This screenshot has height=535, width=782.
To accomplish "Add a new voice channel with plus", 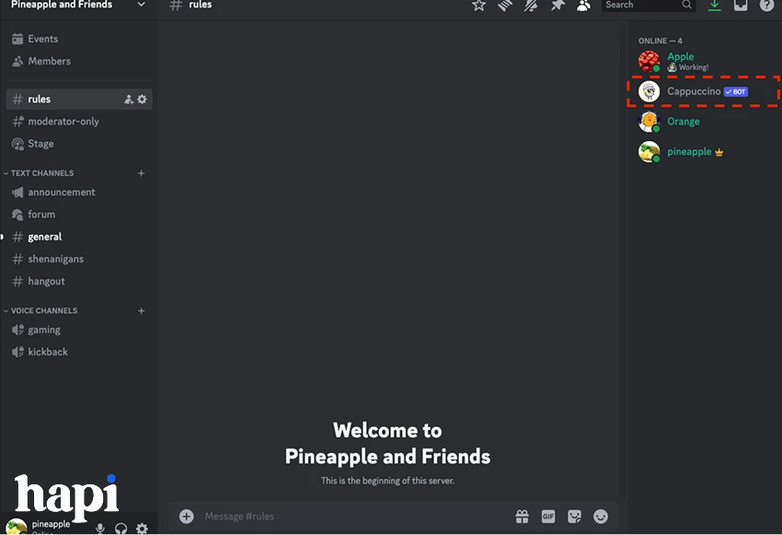I will (141, 310).
